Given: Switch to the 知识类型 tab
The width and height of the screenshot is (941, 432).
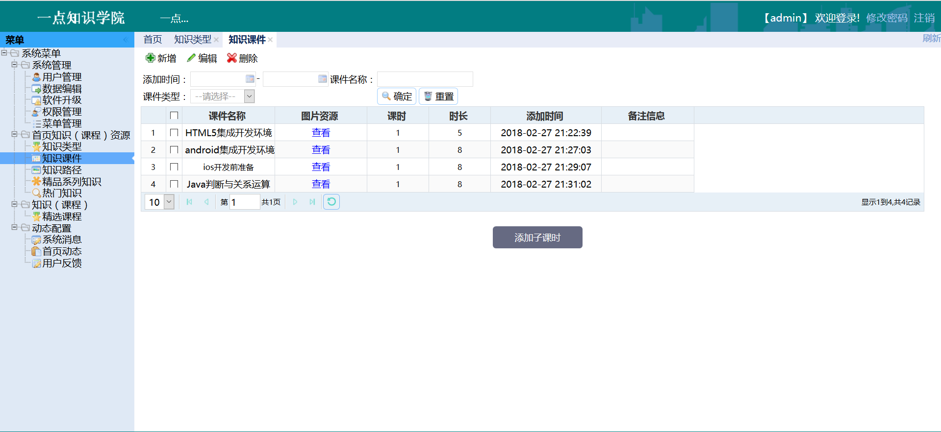Looking at the screenshot, I should point(192,40).
